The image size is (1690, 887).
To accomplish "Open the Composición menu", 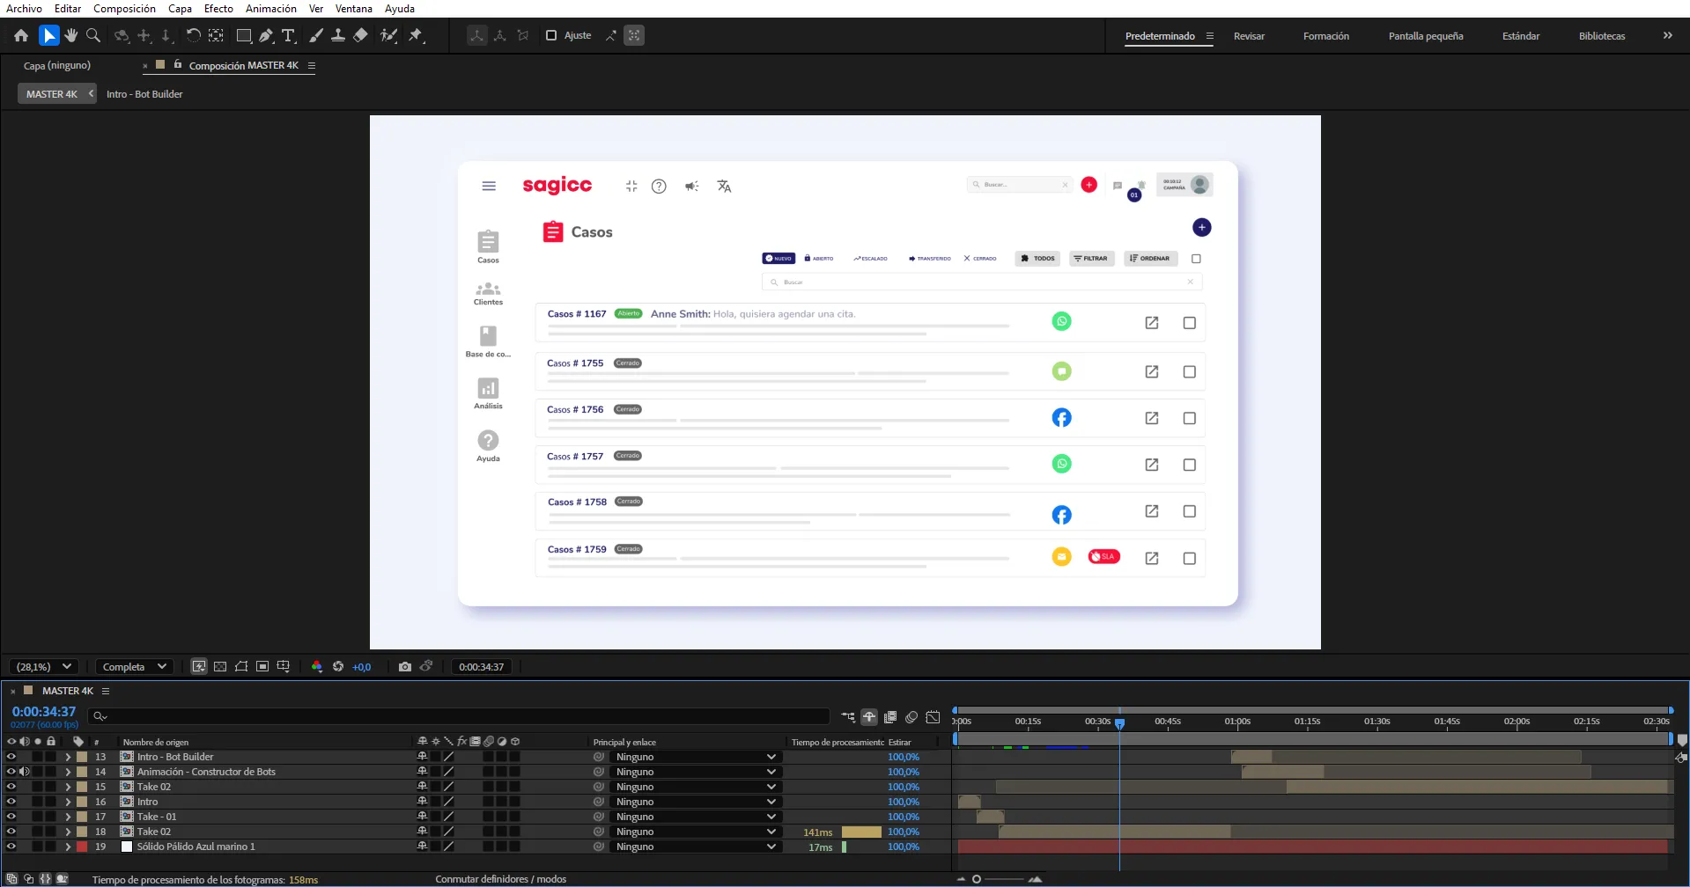I will (x=124, y=9).
